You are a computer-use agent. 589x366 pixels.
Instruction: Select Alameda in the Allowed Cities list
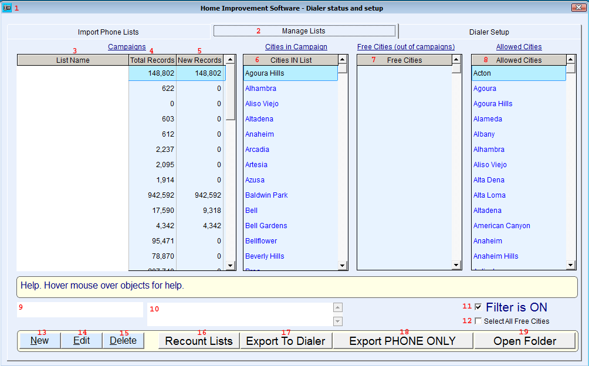pyautogui.click(x=519, y=119)
